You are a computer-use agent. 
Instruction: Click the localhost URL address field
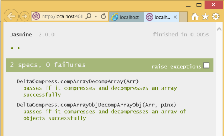pyautogui.click(x=63, y=16)
